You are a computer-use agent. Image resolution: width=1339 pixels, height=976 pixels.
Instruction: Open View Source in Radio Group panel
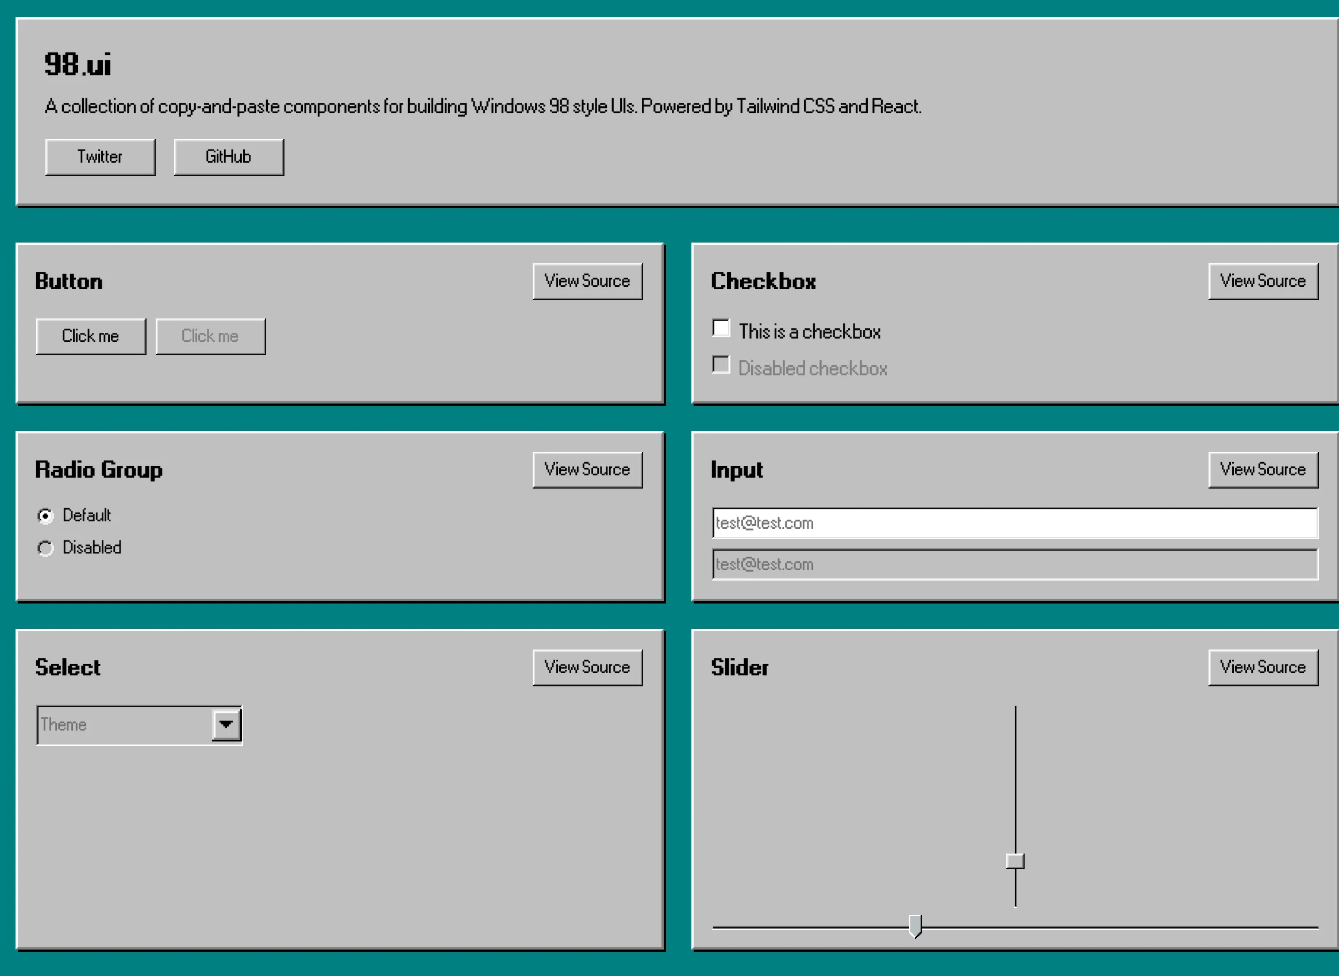point(587,470)
